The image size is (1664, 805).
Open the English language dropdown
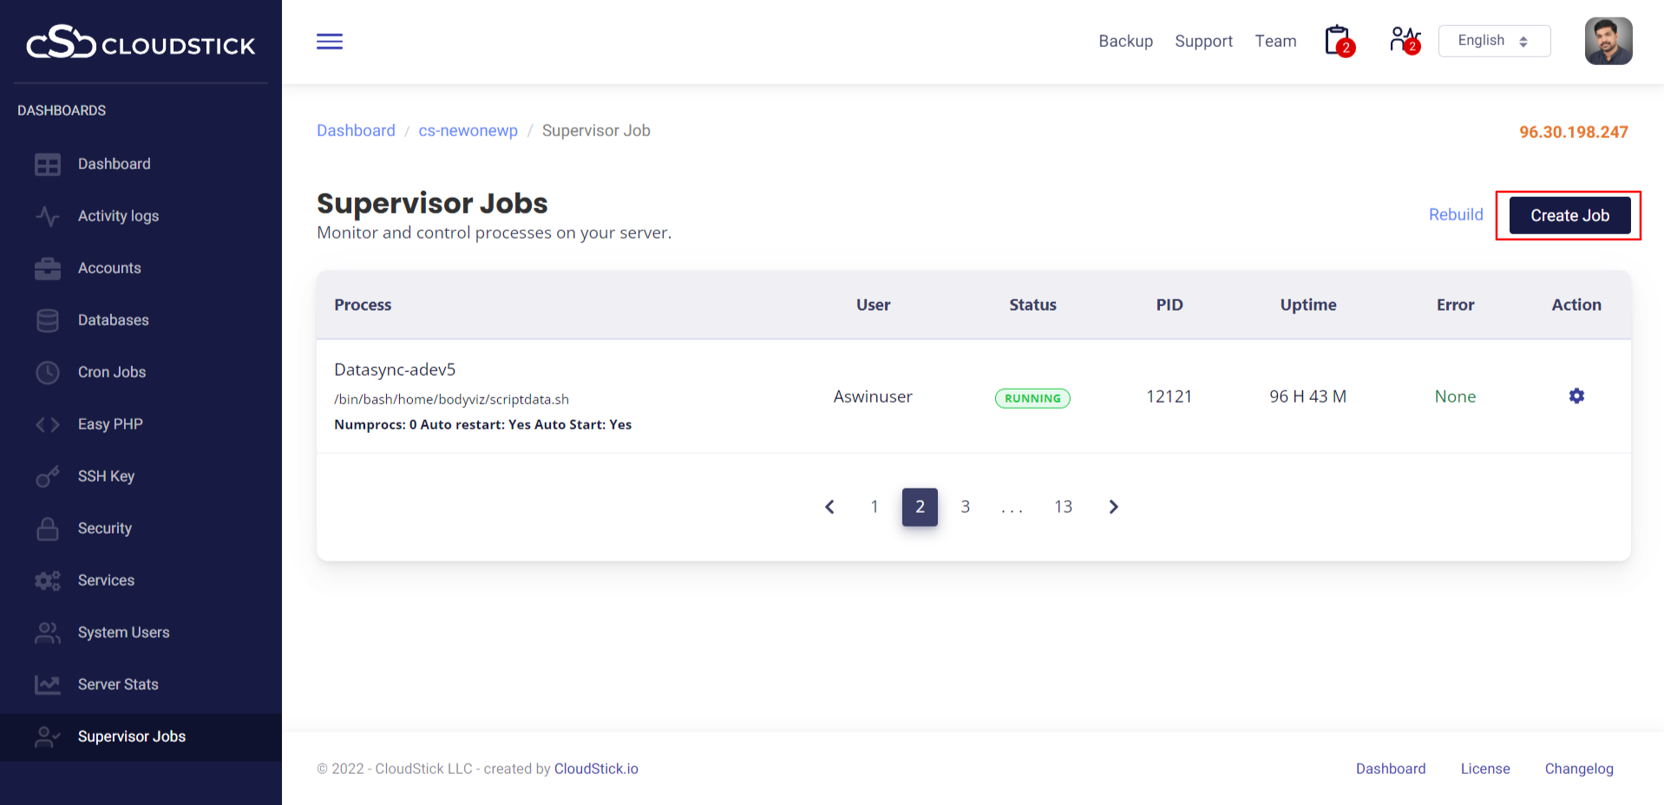point(1494,41)
